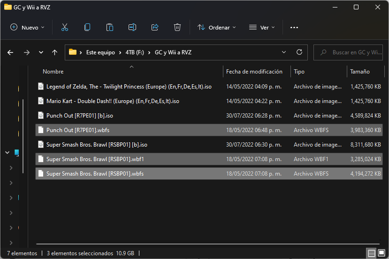Viewport: 389px width, 259px height.
Task: Click file icon of Punch Out [R7PE01] [b].iso
Action: 41,115
